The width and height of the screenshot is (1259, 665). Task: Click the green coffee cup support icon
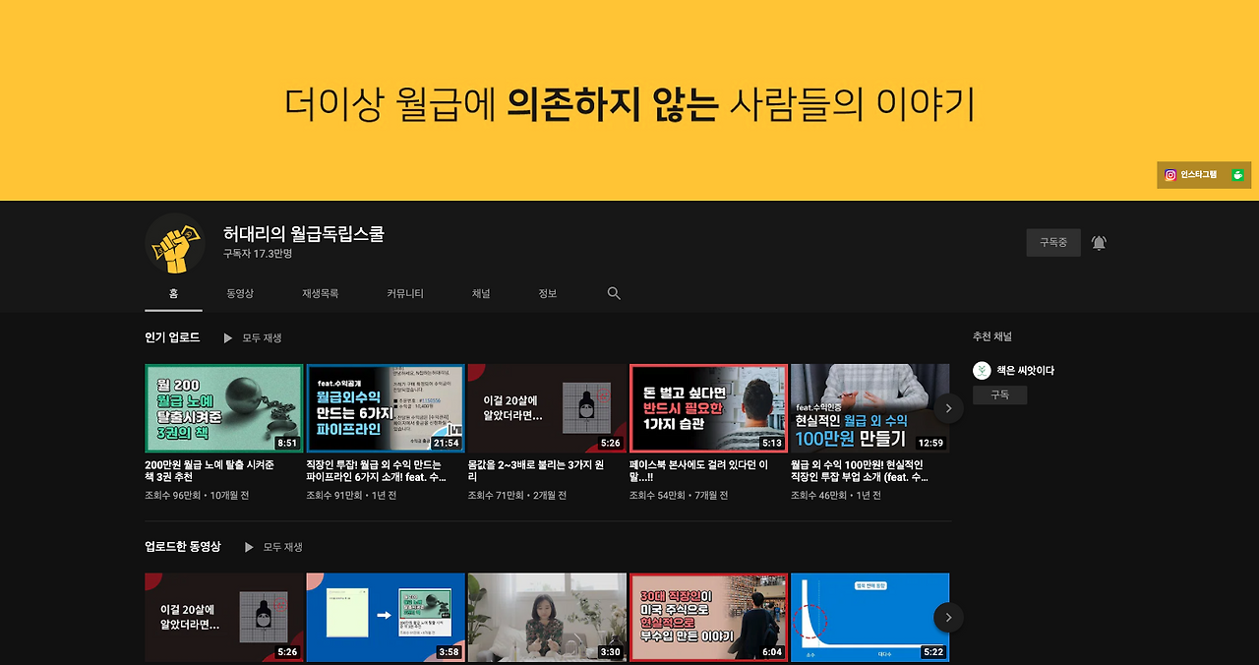pos(1237,174)
